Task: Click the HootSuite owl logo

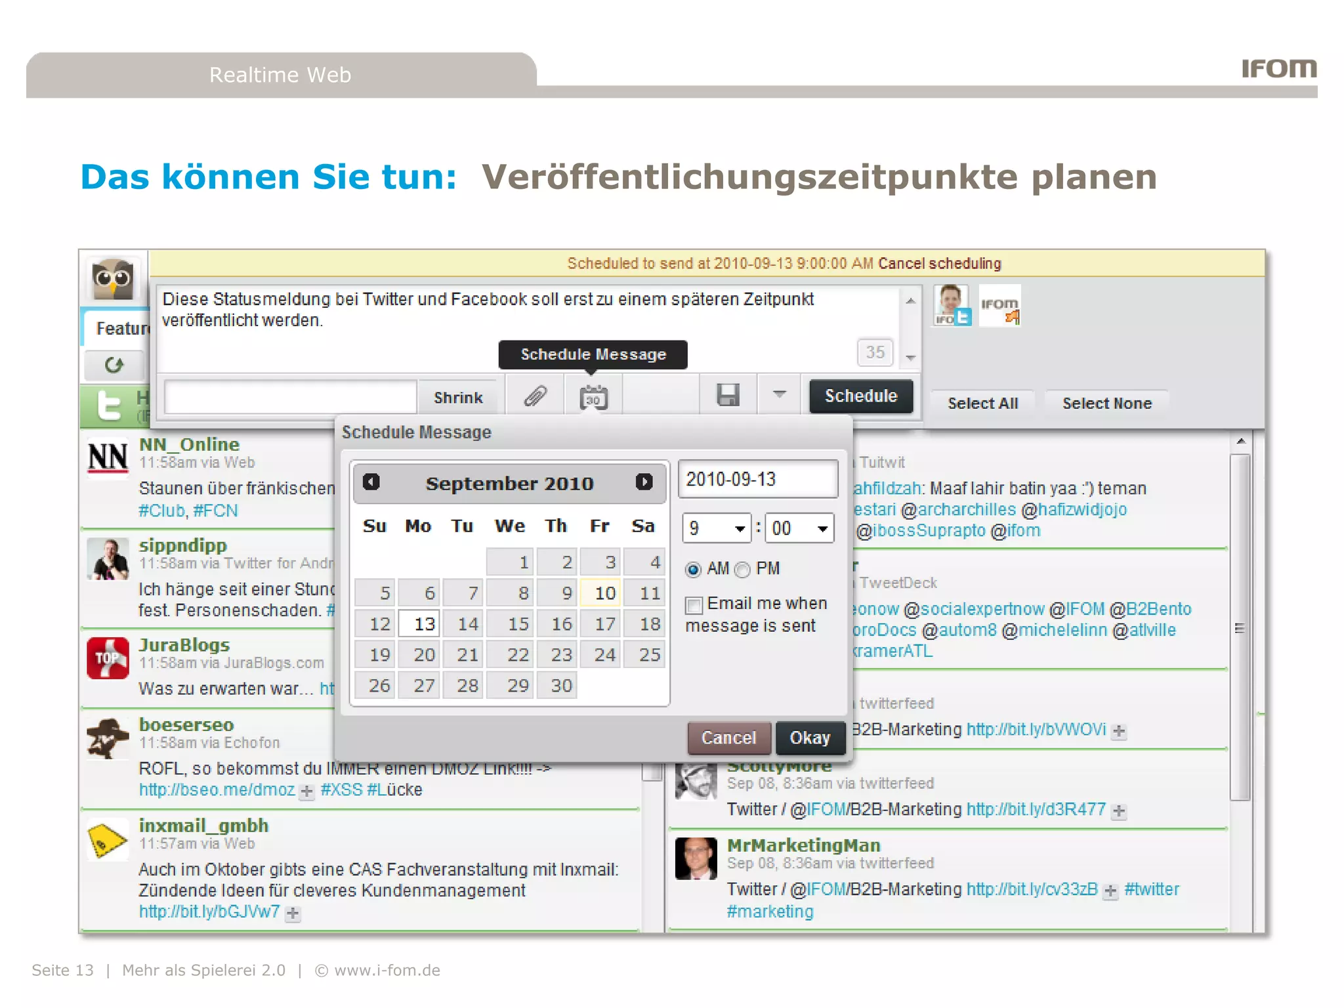Action: [113, 280]
